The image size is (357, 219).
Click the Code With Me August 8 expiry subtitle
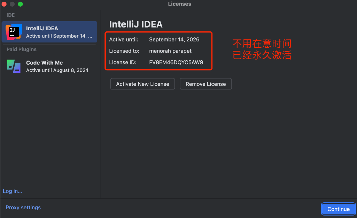pos(57,70)
